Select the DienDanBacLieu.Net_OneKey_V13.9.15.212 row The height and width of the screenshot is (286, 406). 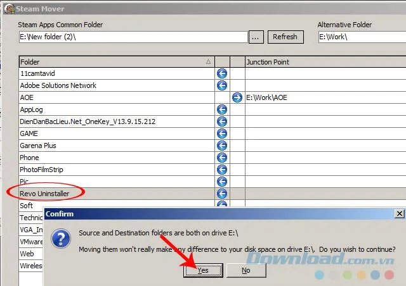point(117,121)
